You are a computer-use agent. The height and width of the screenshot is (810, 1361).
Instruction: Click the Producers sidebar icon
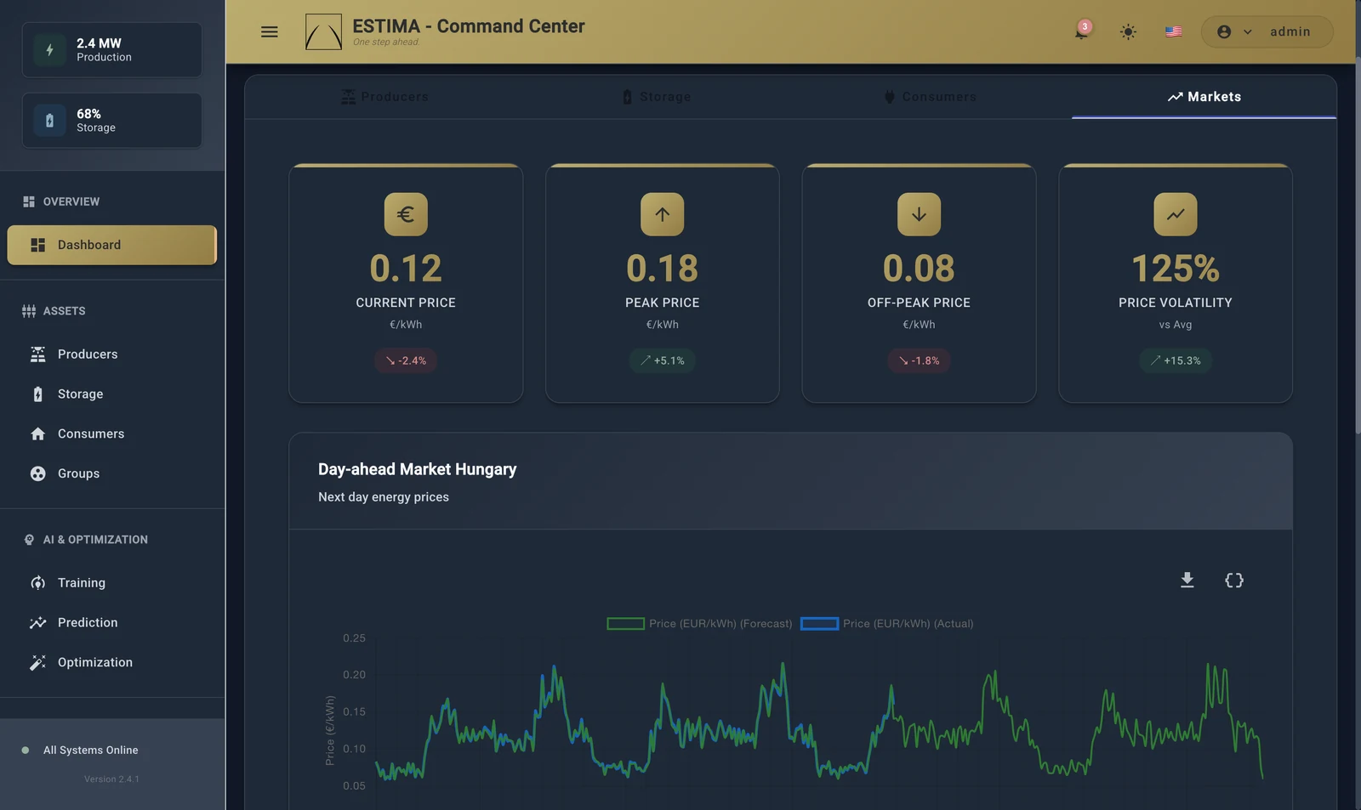pos(37,354)
